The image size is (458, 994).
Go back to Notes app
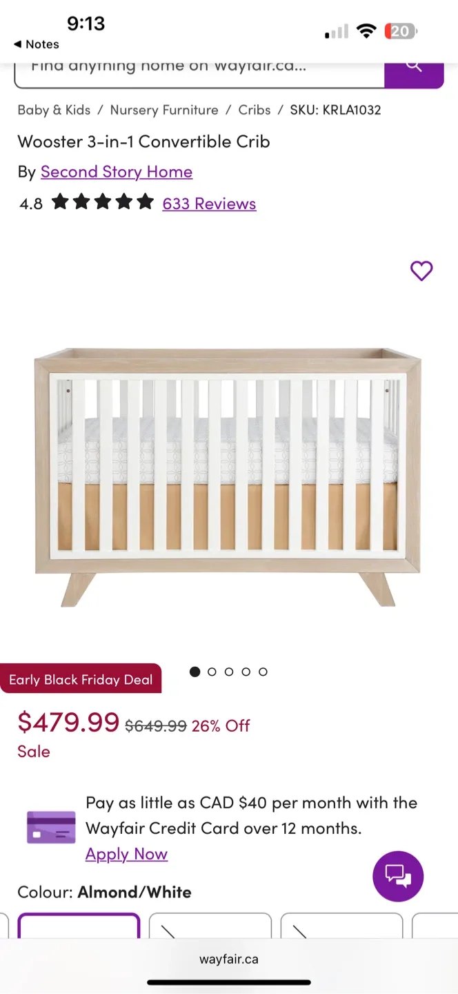37,44
